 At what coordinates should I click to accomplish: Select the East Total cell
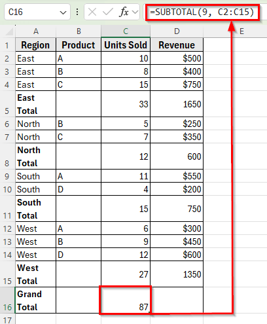click(36, 104)
